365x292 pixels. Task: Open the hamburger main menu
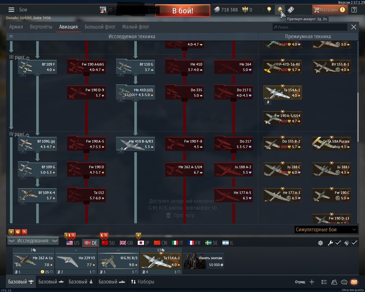pyautogui.click(x=11, y=10)
